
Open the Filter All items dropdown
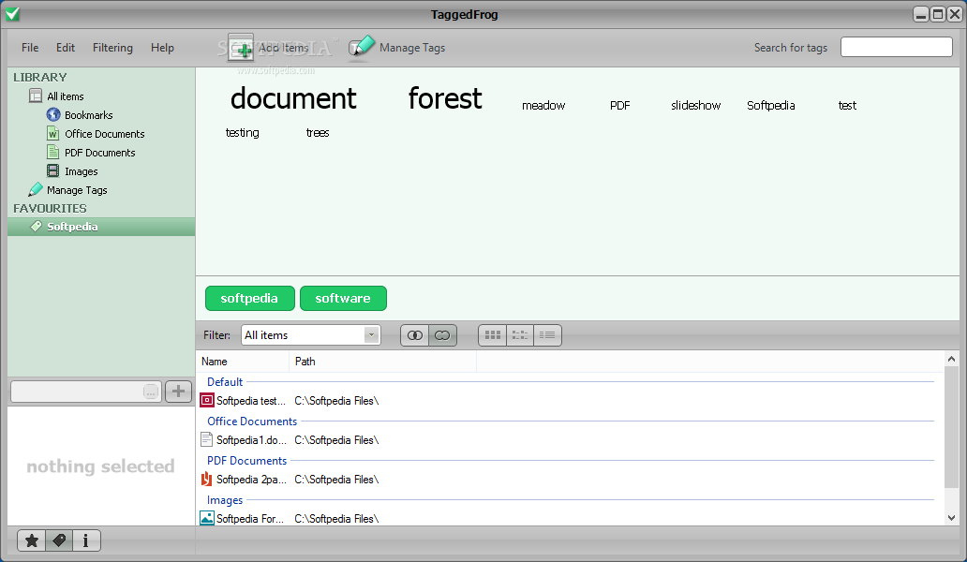point(311,335)
